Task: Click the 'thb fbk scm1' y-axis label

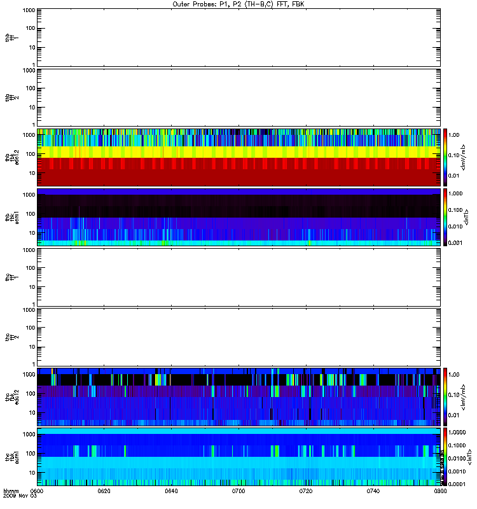Action: coord(11,217)
